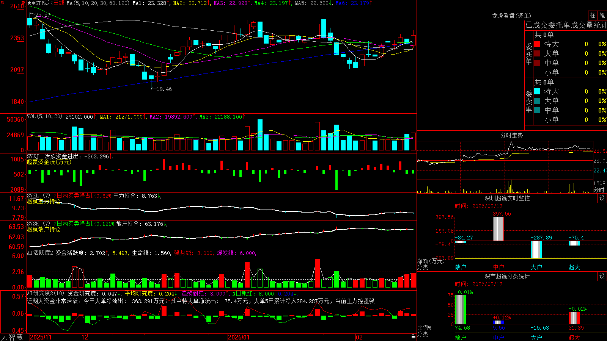Image resolution: width=607 pixels, height=341 pixels.
Task: Click the 超大 -75.4 net amount bar
Action: pos(574,243)
